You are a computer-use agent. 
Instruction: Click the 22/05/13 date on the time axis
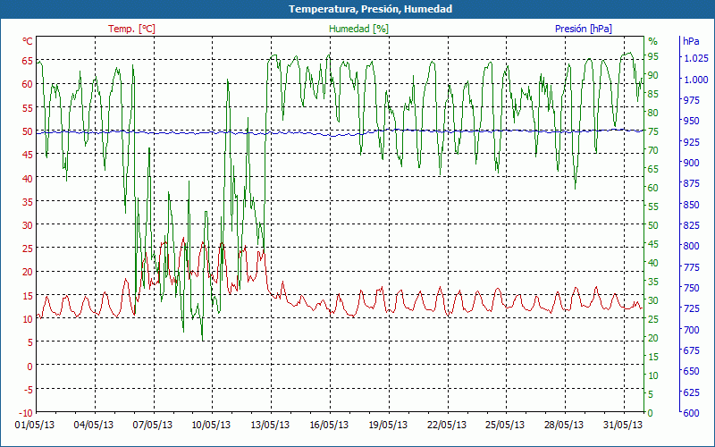point(446,425)
